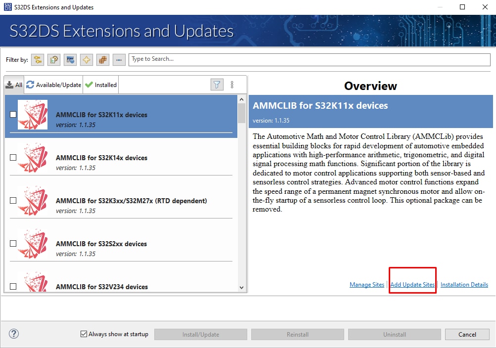Select the leftmost Filter by toolbar icon

point(37,59)
